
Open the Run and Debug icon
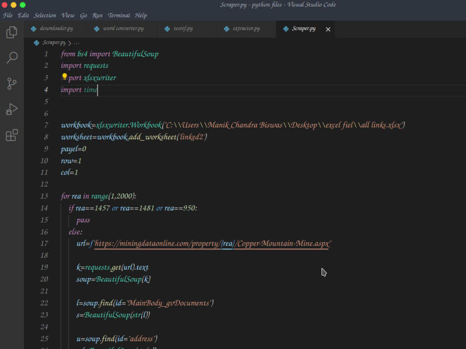click(x=12, y=109)
